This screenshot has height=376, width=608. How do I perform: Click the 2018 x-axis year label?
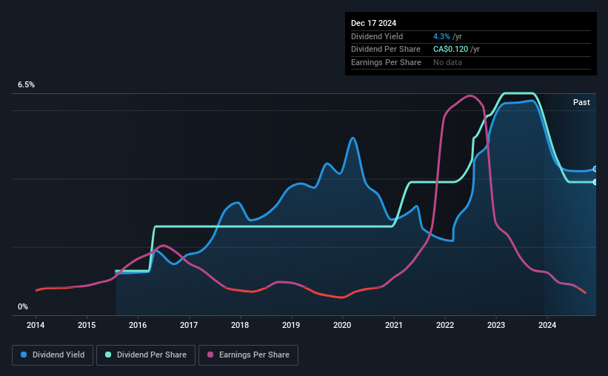[x=240, y=325]
